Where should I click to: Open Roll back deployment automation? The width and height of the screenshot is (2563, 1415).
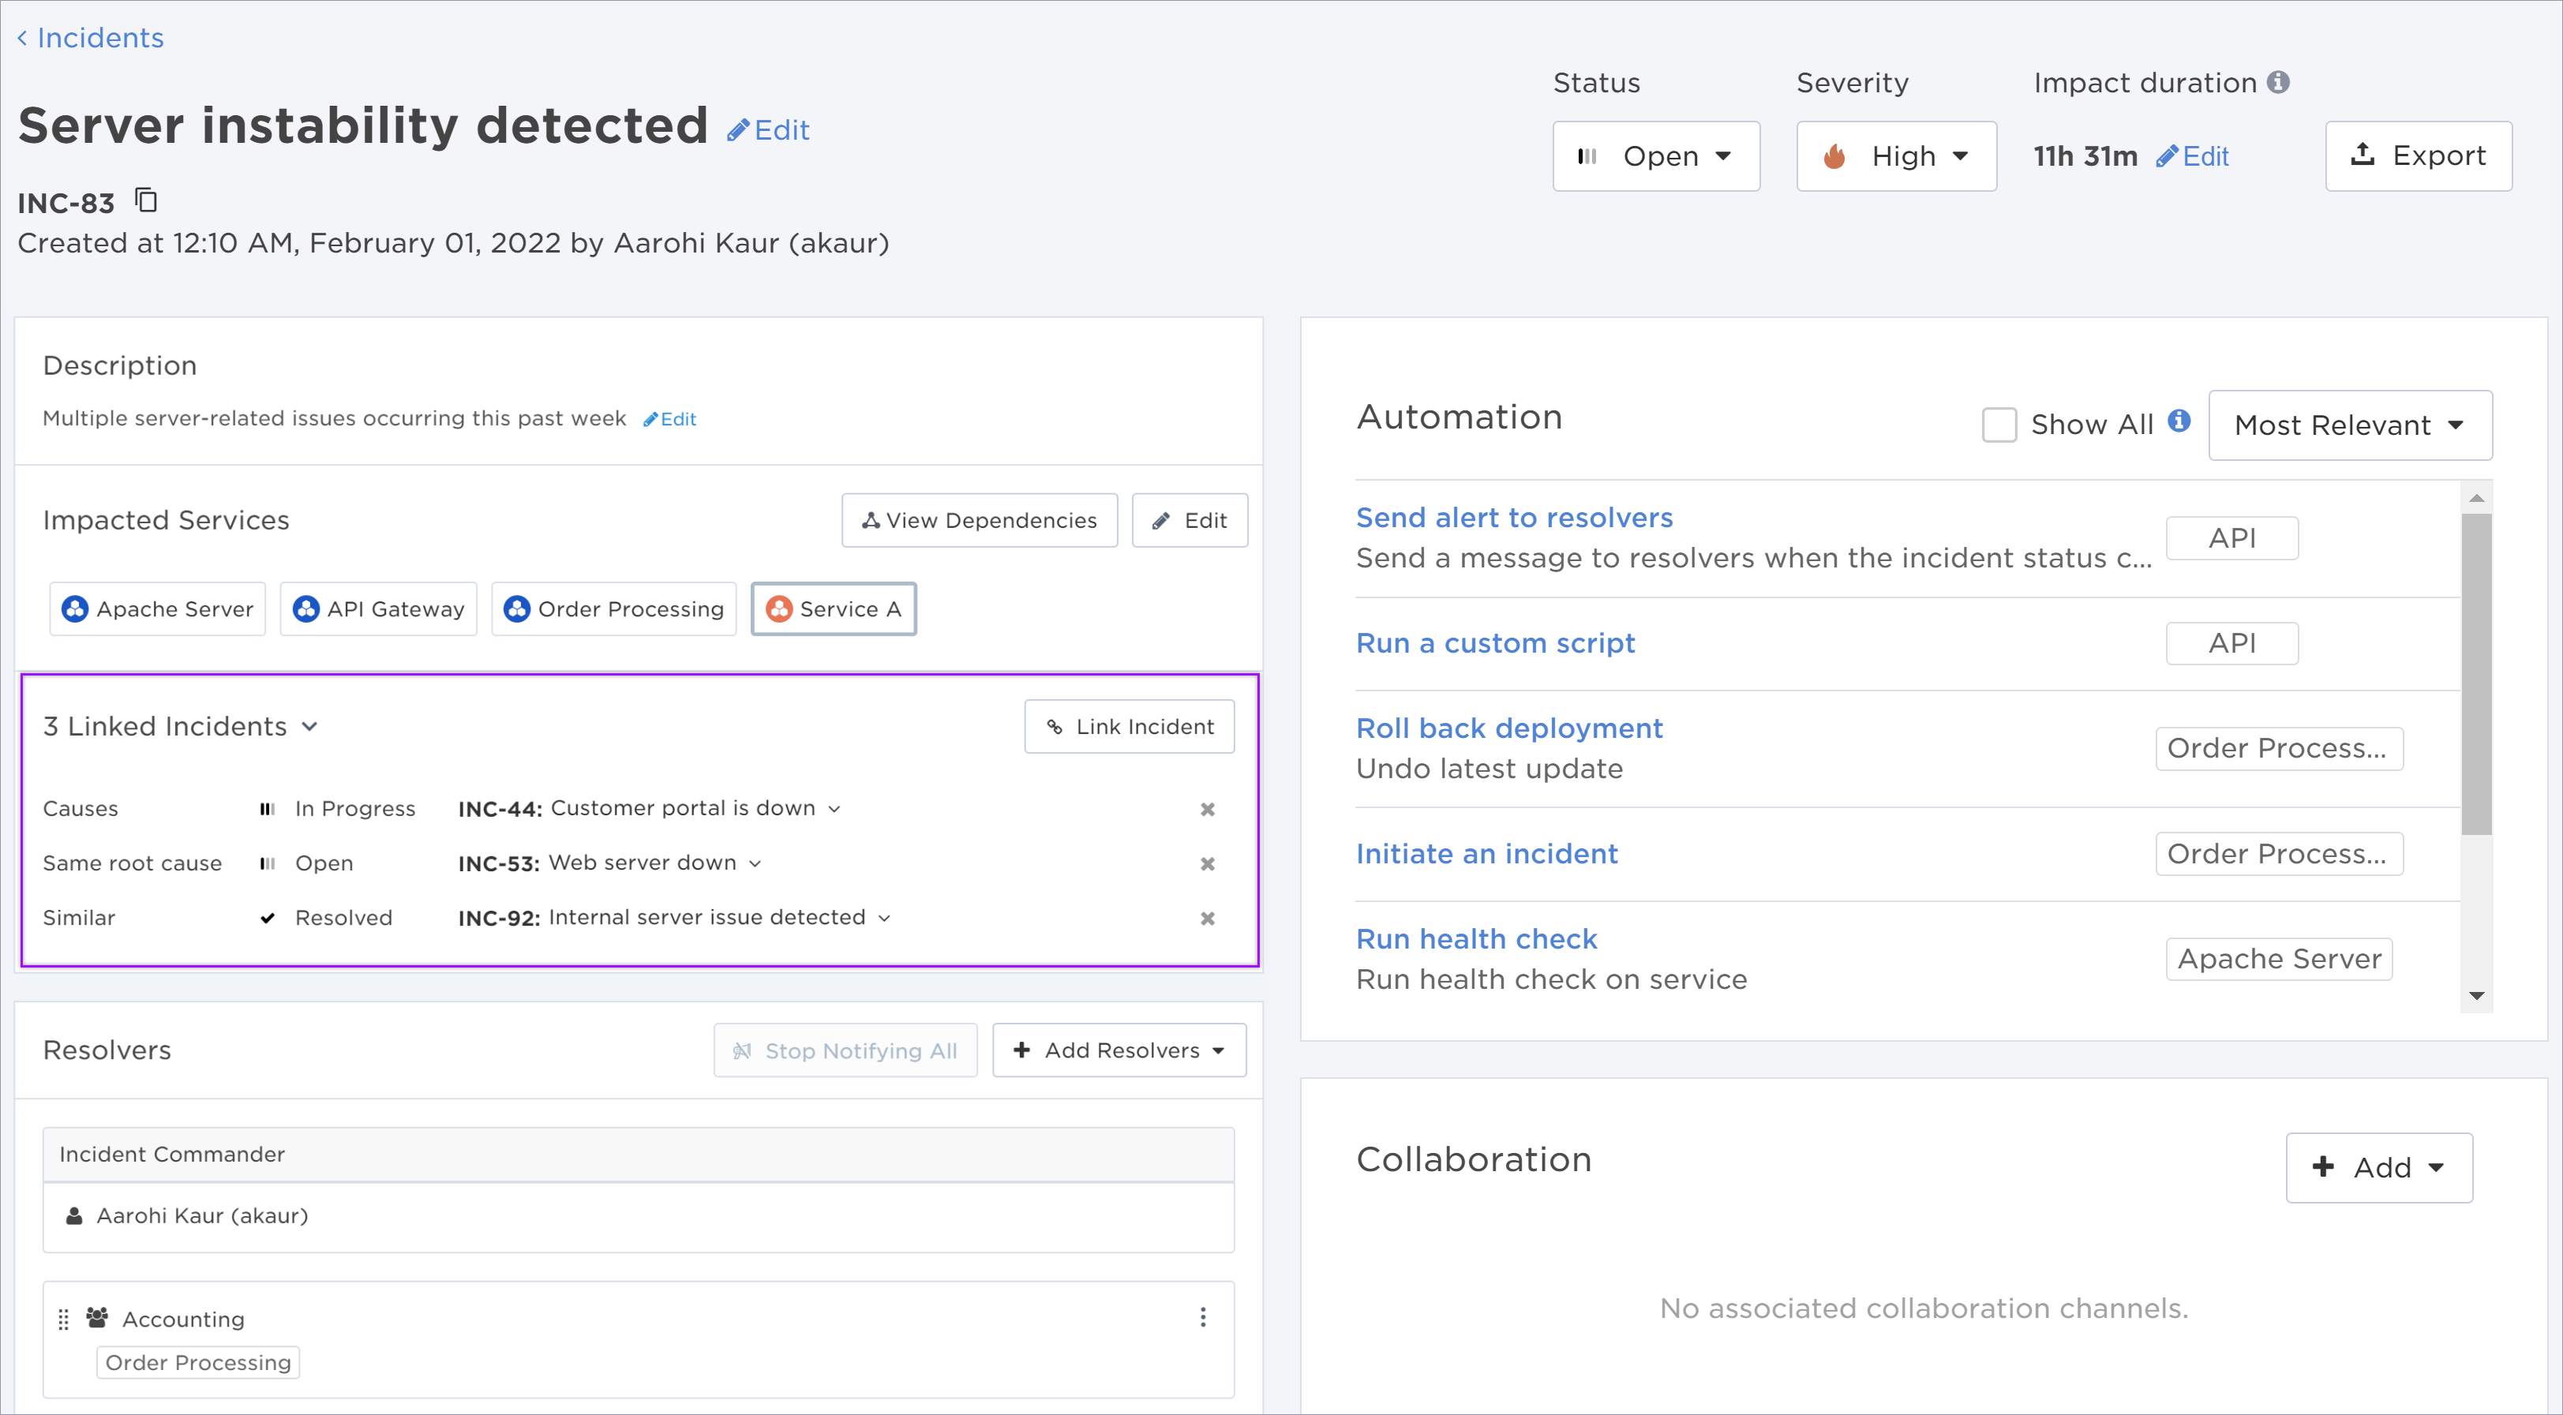[1508, 728]
